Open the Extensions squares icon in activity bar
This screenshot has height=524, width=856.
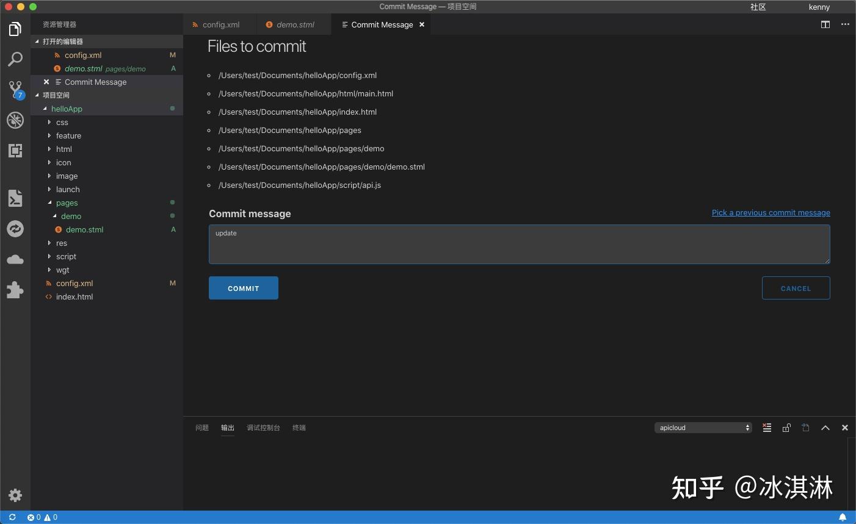click(x=15, y=151)
